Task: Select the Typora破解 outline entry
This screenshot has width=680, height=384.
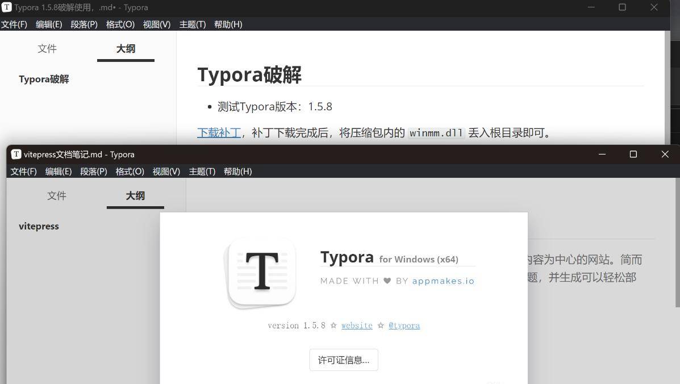Action: point(44,79)
